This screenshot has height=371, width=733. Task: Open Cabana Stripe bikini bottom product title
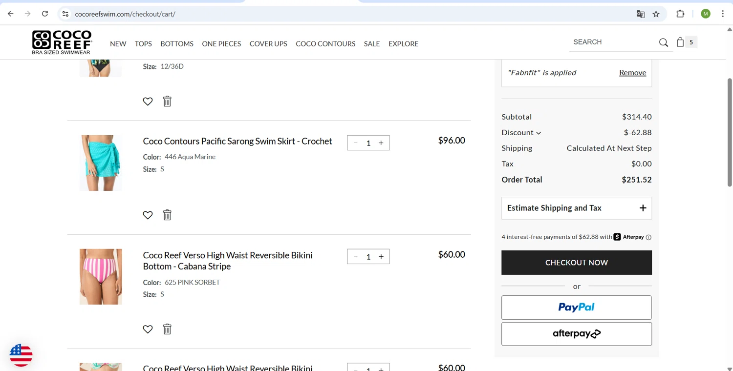tap(228, 261)
